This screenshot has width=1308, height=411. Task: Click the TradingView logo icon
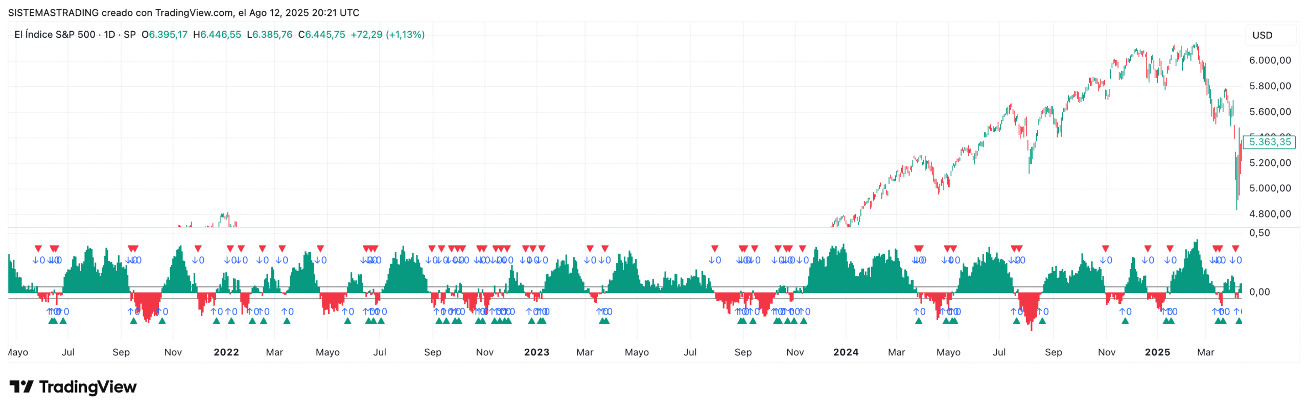click(x=21, y=386)
